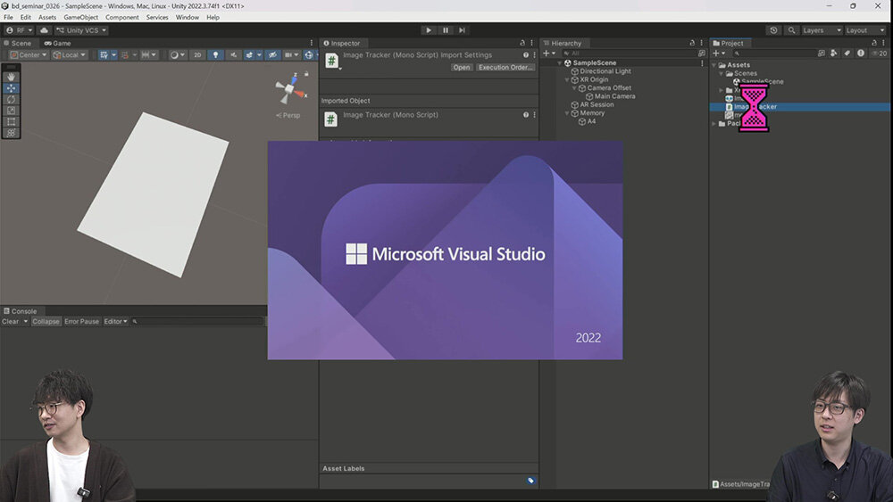The width and height of the screenshot is (893, 502).
Task: Open Undo History icon near Layers
Action: pos(773,30)
